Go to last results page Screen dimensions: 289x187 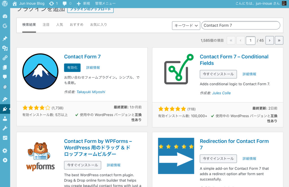pos(279,40)
